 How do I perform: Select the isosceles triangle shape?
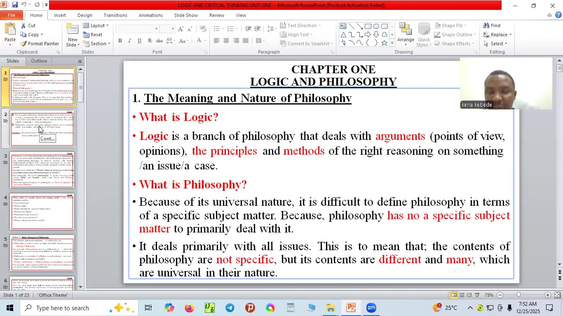click(343, 34)
